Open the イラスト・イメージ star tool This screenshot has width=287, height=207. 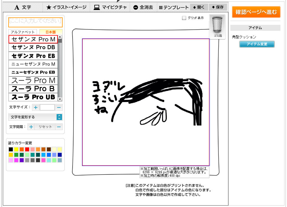pyautogui.click(x=66, y=7)
